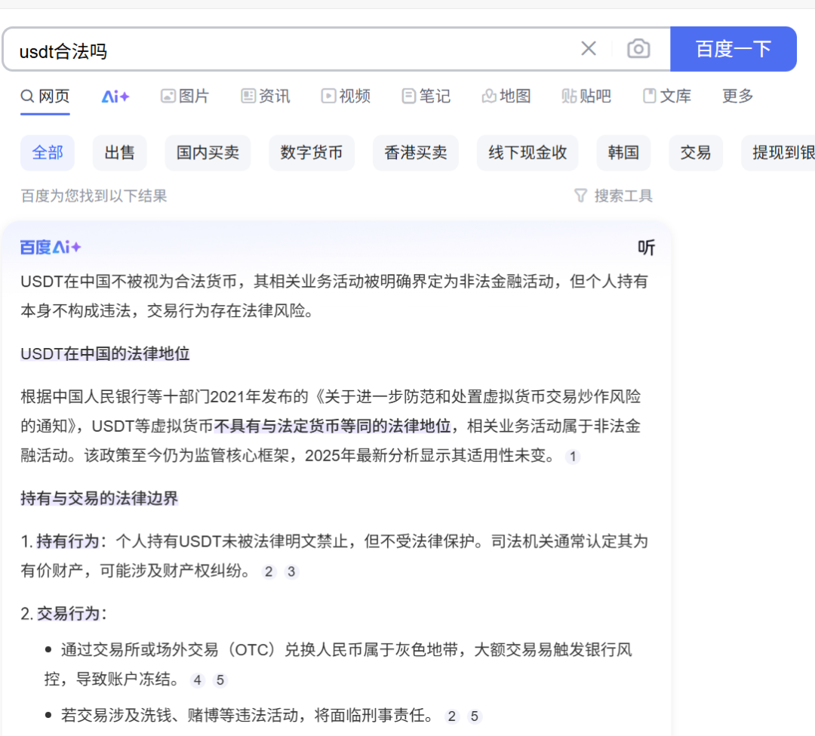Click inside the usdt合法吗 search field
Screen dimensions: 815x736
pyautogui.click(x=287, y=51)
